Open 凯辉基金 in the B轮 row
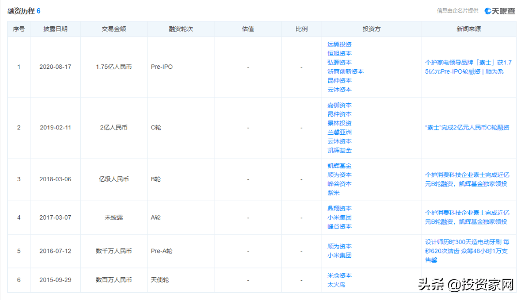This screenshot has width=523, height=300. click(339, 166)
